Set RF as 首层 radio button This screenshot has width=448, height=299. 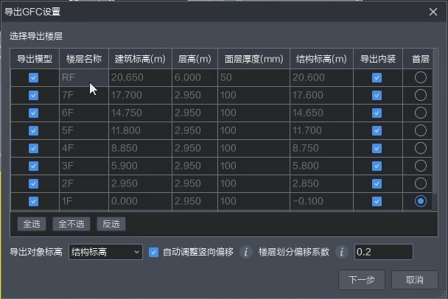pyautogui.click(x=421, y=77)
